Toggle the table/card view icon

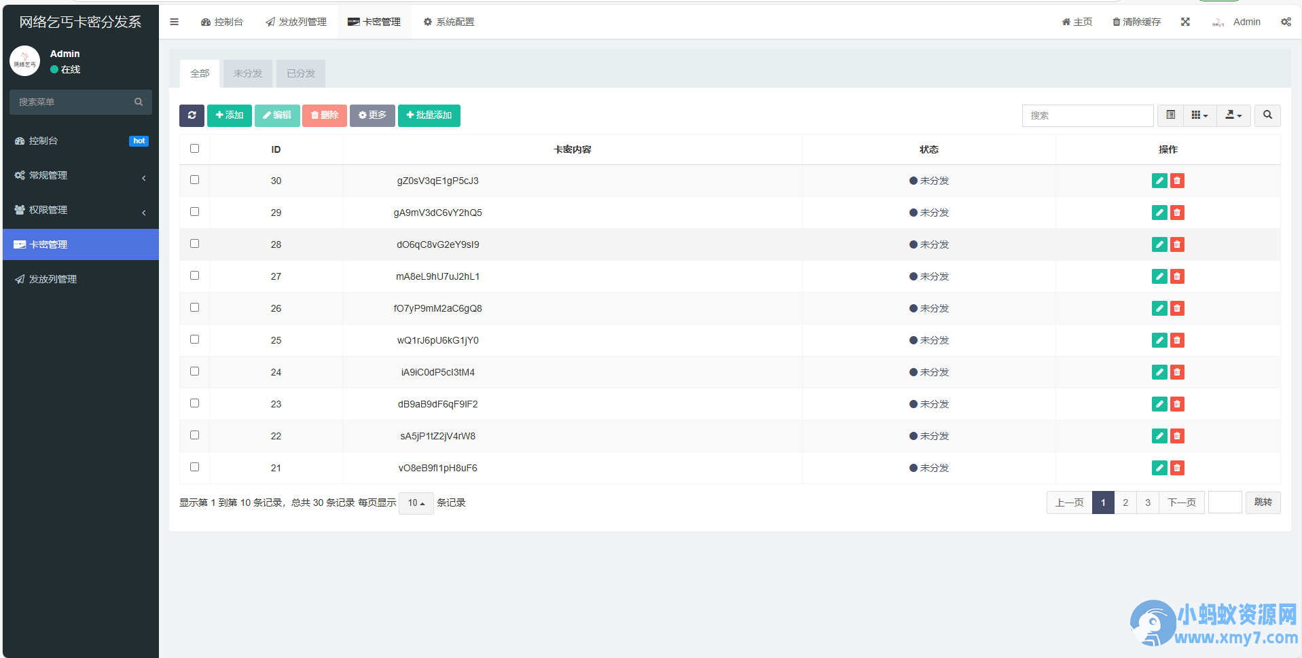point(1171,115)
